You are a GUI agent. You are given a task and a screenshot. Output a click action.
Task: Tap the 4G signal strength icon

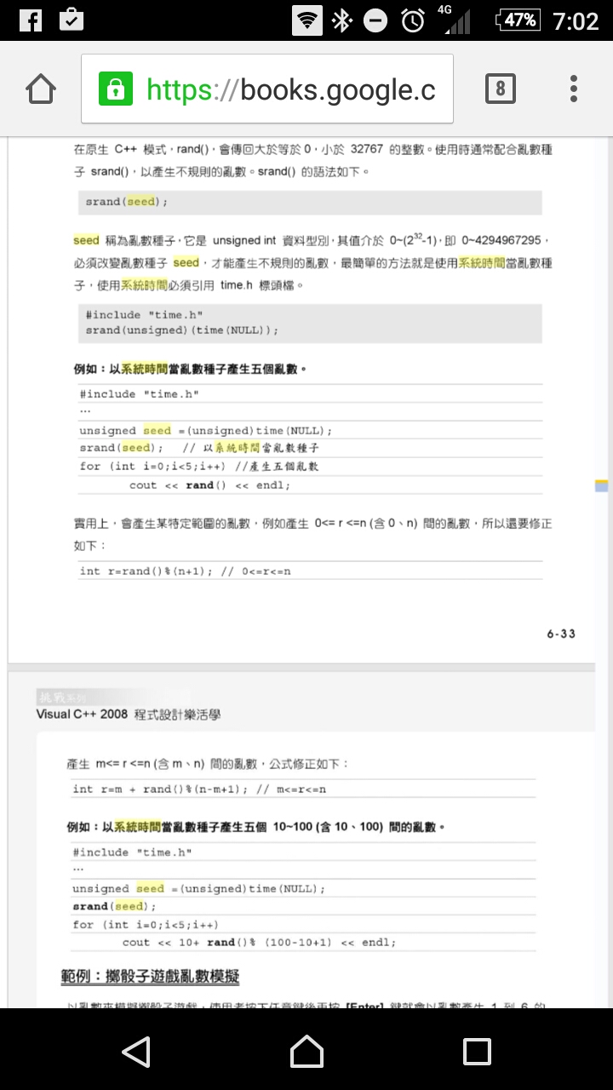pos(455,20)
